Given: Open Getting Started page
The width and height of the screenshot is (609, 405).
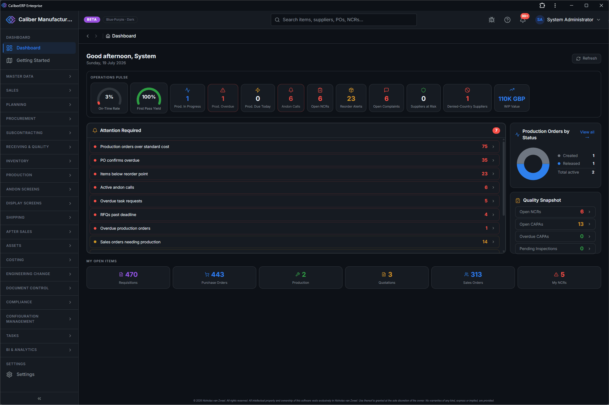Looking at the screenshot, I should click(39, 60).
